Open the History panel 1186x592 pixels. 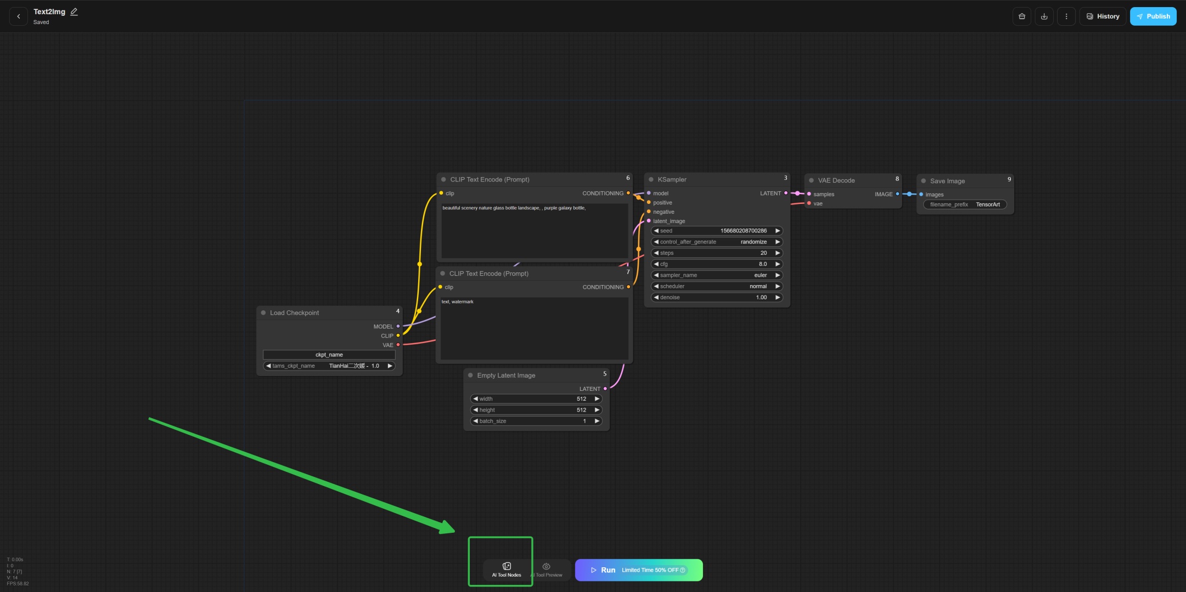[1103, 16]
